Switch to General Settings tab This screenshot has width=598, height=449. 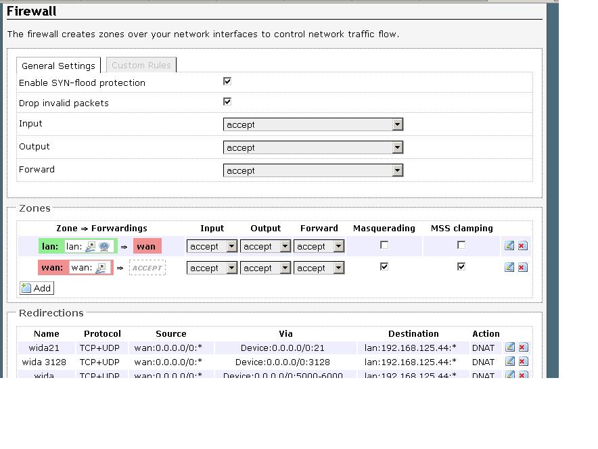pos(58,66)
